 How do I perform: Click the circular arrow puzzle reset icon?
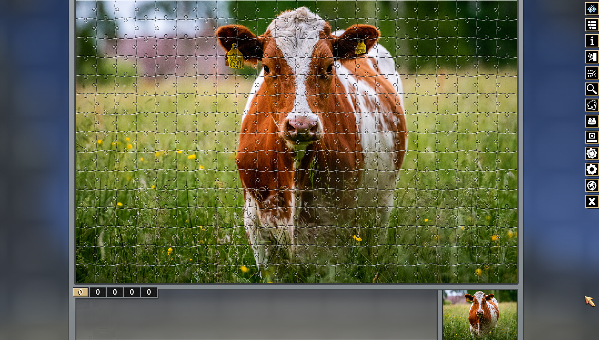pos(591,185)
